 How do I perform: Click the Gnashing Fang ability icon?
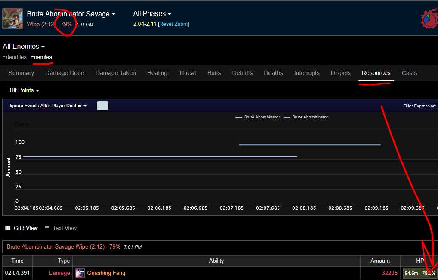point(80,273)
